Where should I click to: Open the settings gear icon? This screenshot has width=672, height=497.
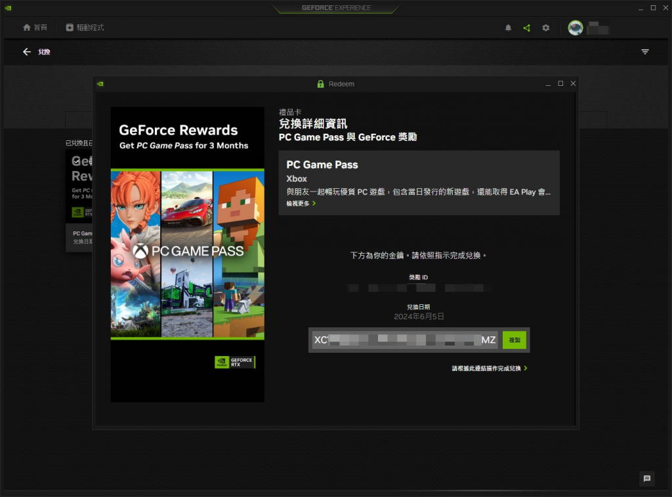pyautogui.click(x=545, y=28)
